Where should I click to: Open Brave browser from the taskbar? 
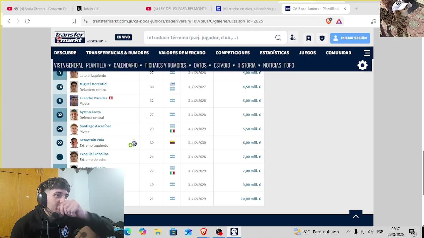pyautogui.click(x=203, y=232)
